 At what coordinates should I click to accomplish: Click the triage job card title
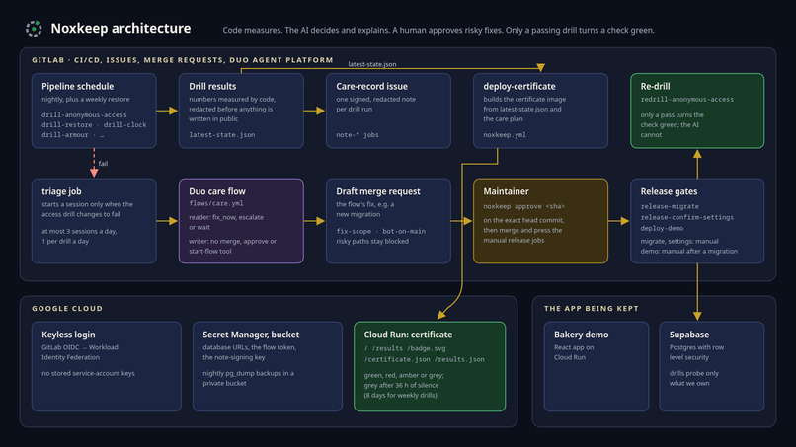pyautogui.click(x=61, y=191)
